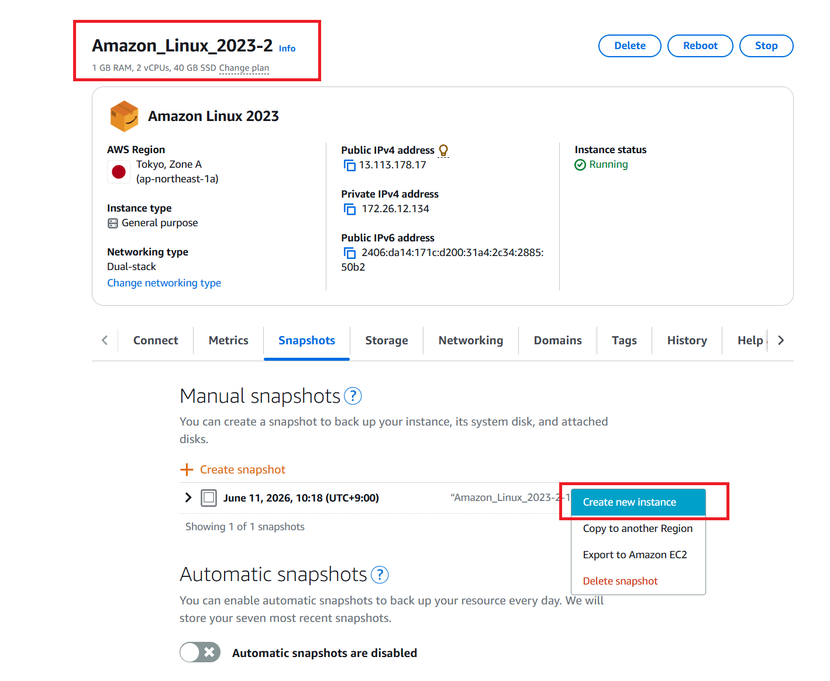
Task: Stop the instance
Action: [x=766, y=46]
